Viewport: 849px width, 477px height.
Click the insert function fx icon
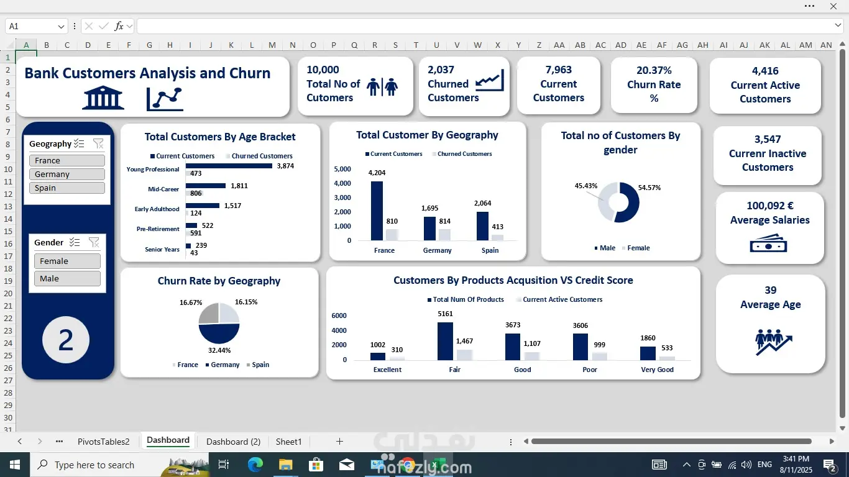coord(119,26)
